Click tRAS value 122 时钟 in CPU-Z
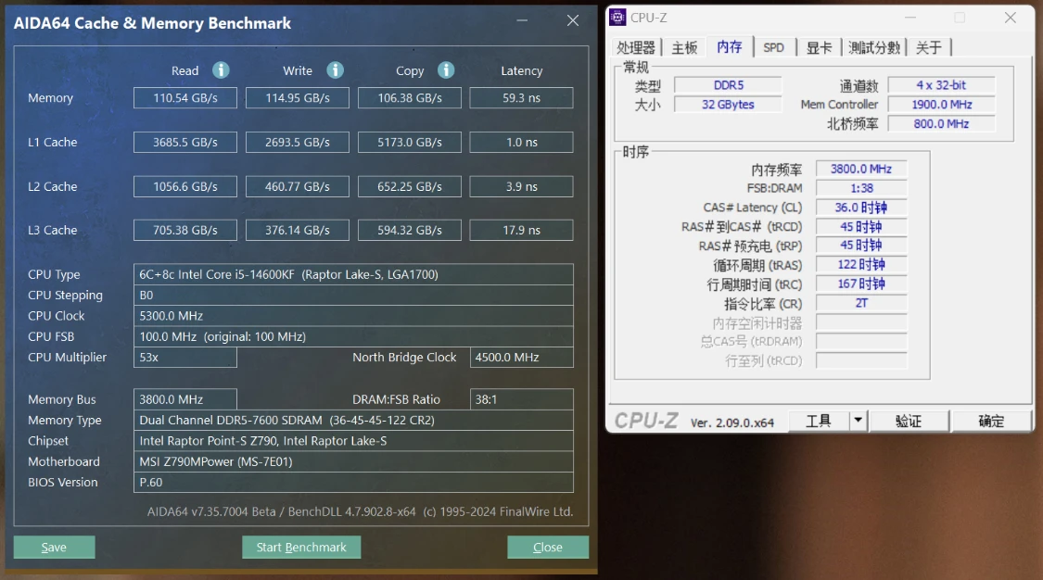The width and height of the screenshot is (1043, 580). (861, 264)
